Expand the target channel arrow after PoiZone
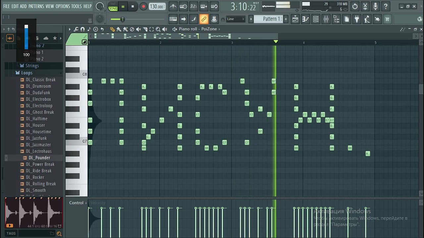424x238 pixels. click(x=219, y=29)
